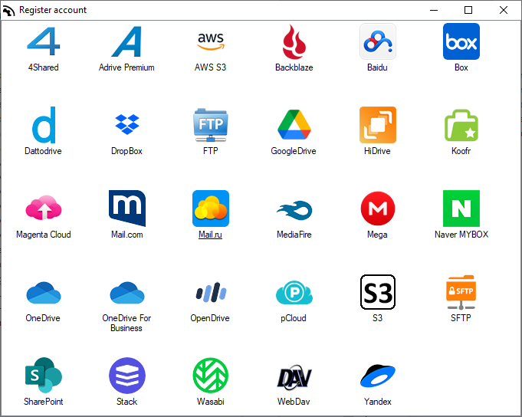Click the Wasabi text label
Image resolution: width=522 pixels, height=417 pixels.
(210, 402)
